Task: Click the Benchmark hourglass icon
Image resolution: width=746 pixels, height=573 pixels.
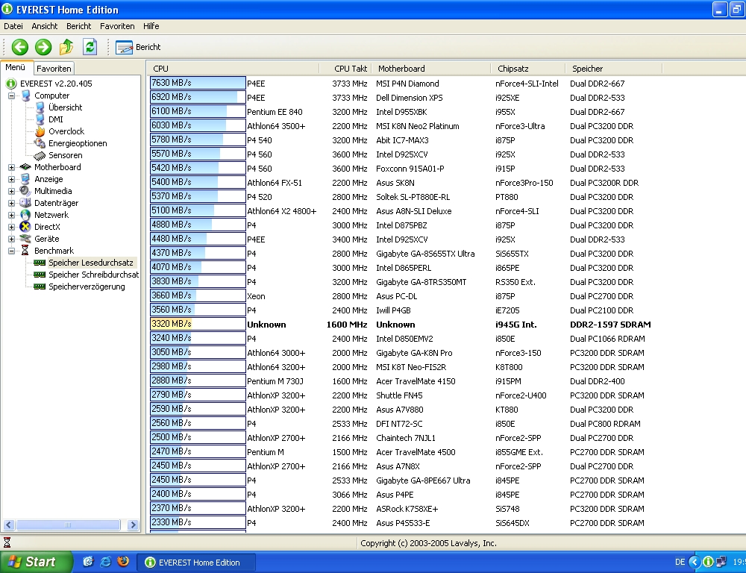Action: pos(25,251)
